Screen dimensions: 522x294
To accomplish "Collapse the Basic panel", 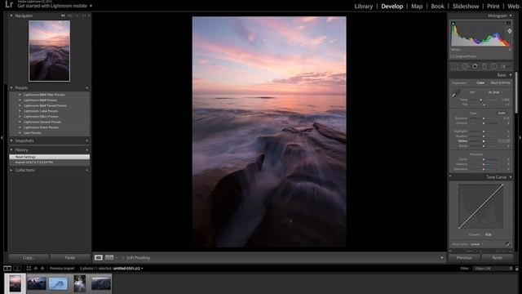I will point(511,75).
